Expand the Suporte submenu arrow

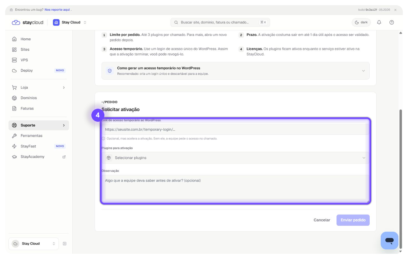(64, 125)
